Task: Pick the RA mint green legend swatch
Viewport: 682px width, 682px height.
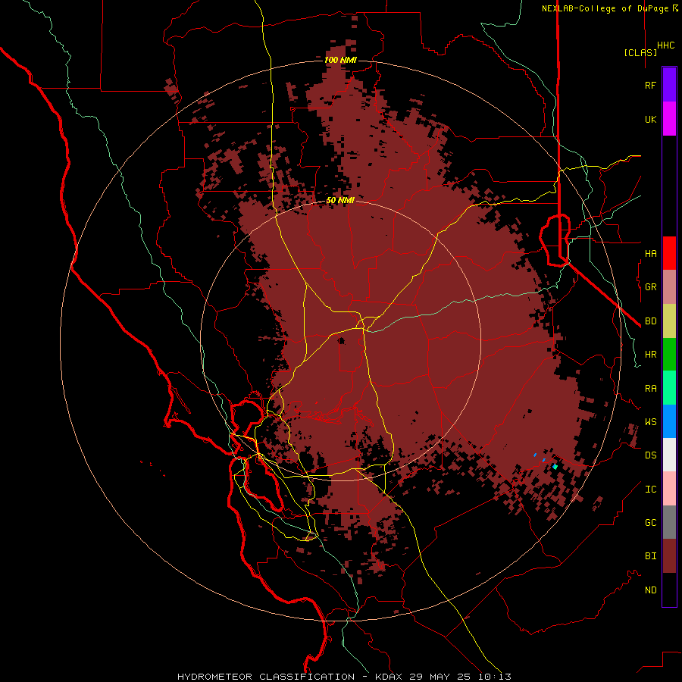Action: (669, 388)
